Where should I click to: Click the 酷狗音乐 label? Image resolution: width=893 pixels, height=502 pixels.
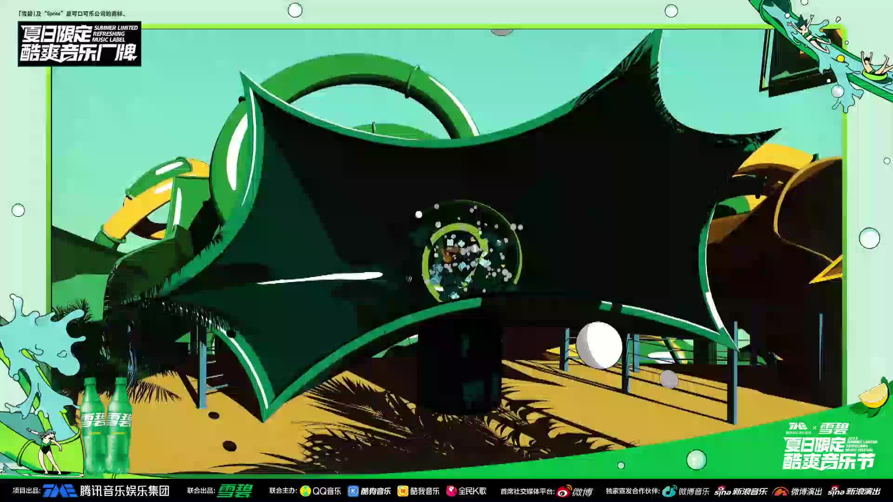coord(376,491)
